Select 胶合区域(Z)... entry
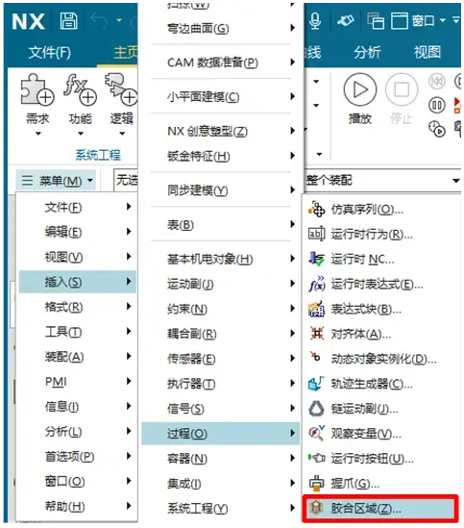 380,509
